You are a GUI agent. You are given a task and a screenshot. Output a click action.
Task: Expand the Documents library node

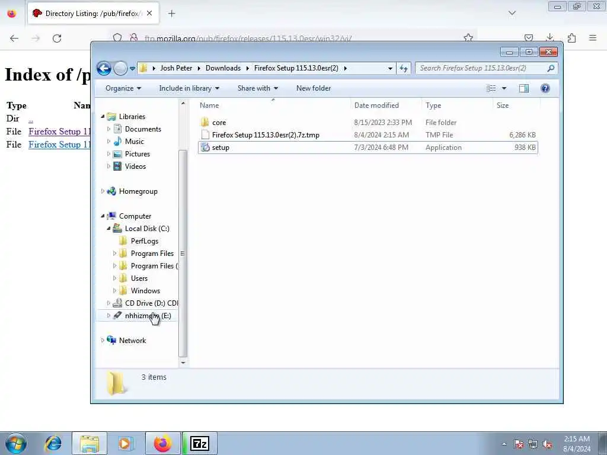pos(109,129)
